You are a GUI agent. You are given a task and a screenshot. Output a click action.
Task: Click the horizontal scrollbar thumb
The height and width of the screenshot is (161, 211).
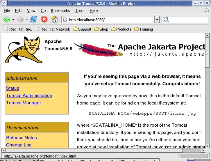94,150
